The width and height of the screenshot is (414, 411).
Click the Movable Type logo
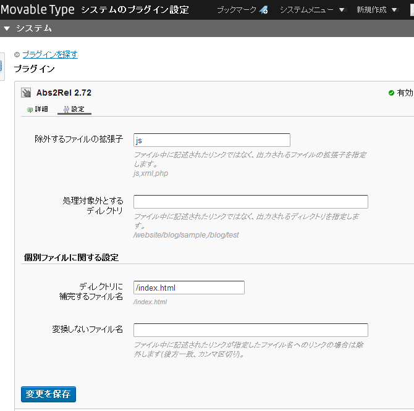click(x=38, y=9)
